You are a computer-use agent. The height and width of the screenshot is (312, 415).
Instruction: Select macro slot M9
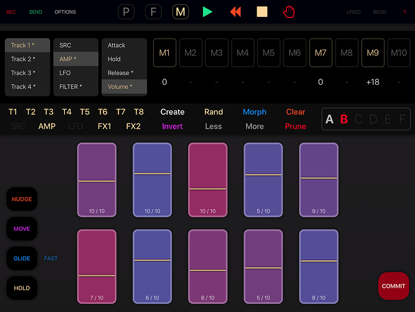point(373,53)
